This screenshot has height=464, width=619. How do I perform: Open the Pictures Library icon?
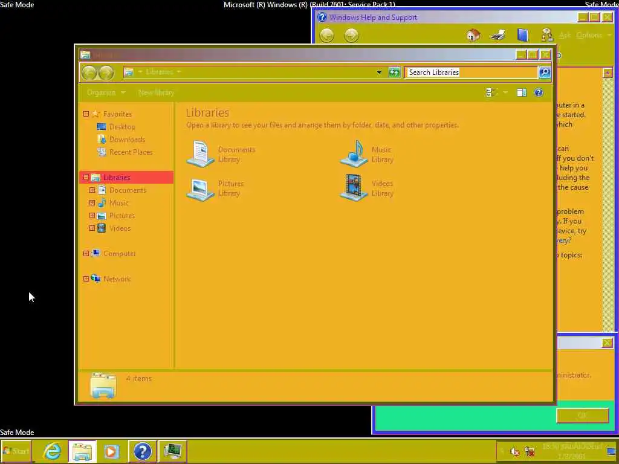(x=200, y=189)
